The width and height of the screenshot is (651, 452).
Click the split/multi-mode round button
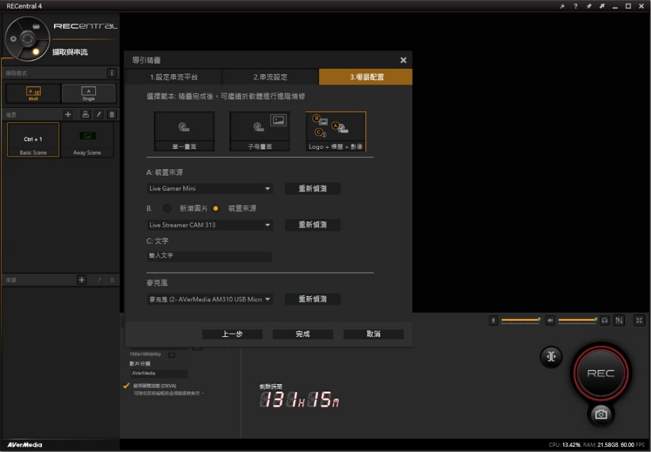pyautogui.click(x=551, y=357)
